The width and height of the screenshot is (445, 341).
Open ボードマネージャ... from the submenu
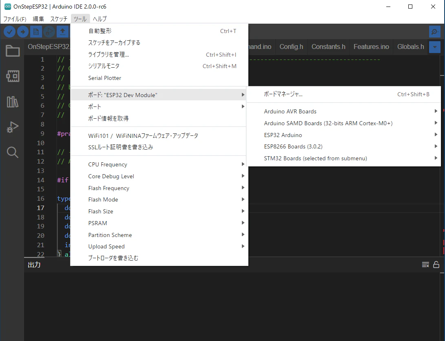[344, 94]
